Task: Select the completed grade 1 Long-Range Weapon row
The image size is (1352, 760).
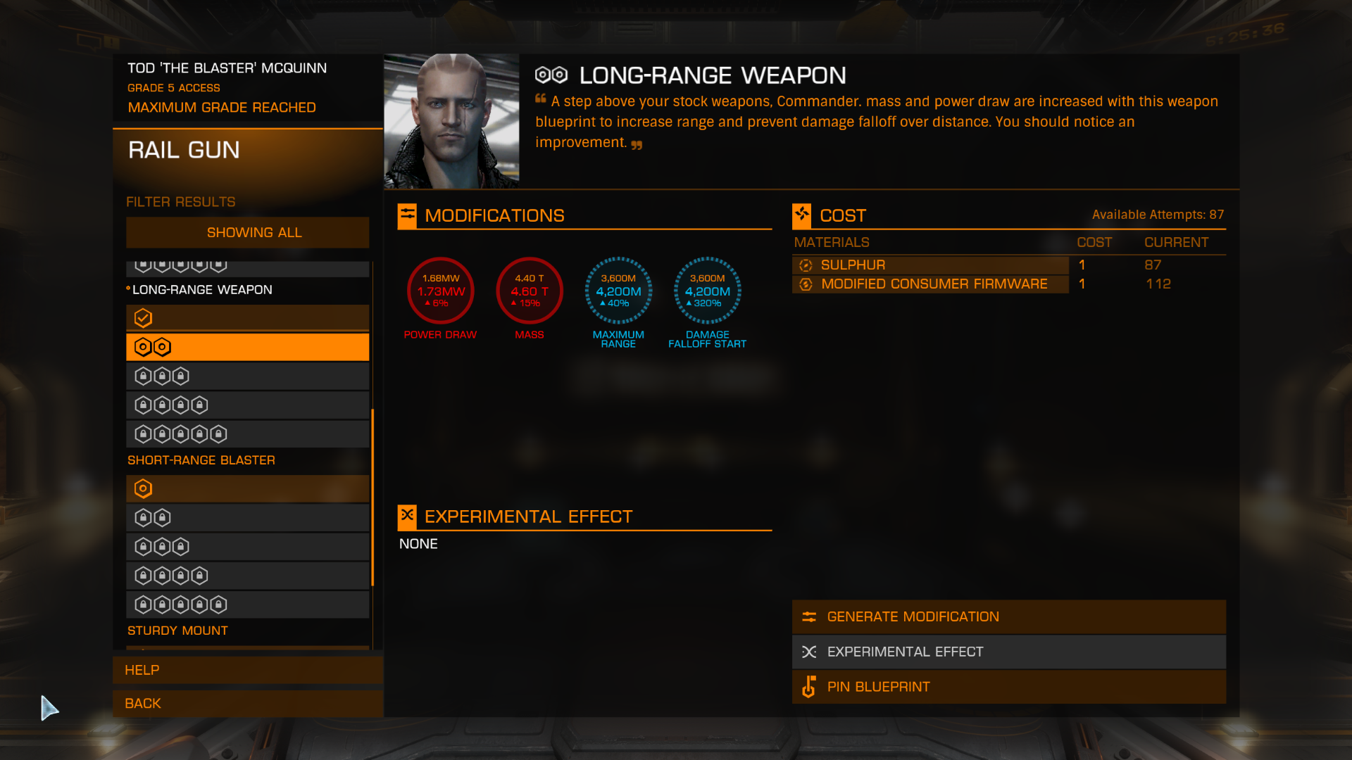Action: (x=247, y=318)
